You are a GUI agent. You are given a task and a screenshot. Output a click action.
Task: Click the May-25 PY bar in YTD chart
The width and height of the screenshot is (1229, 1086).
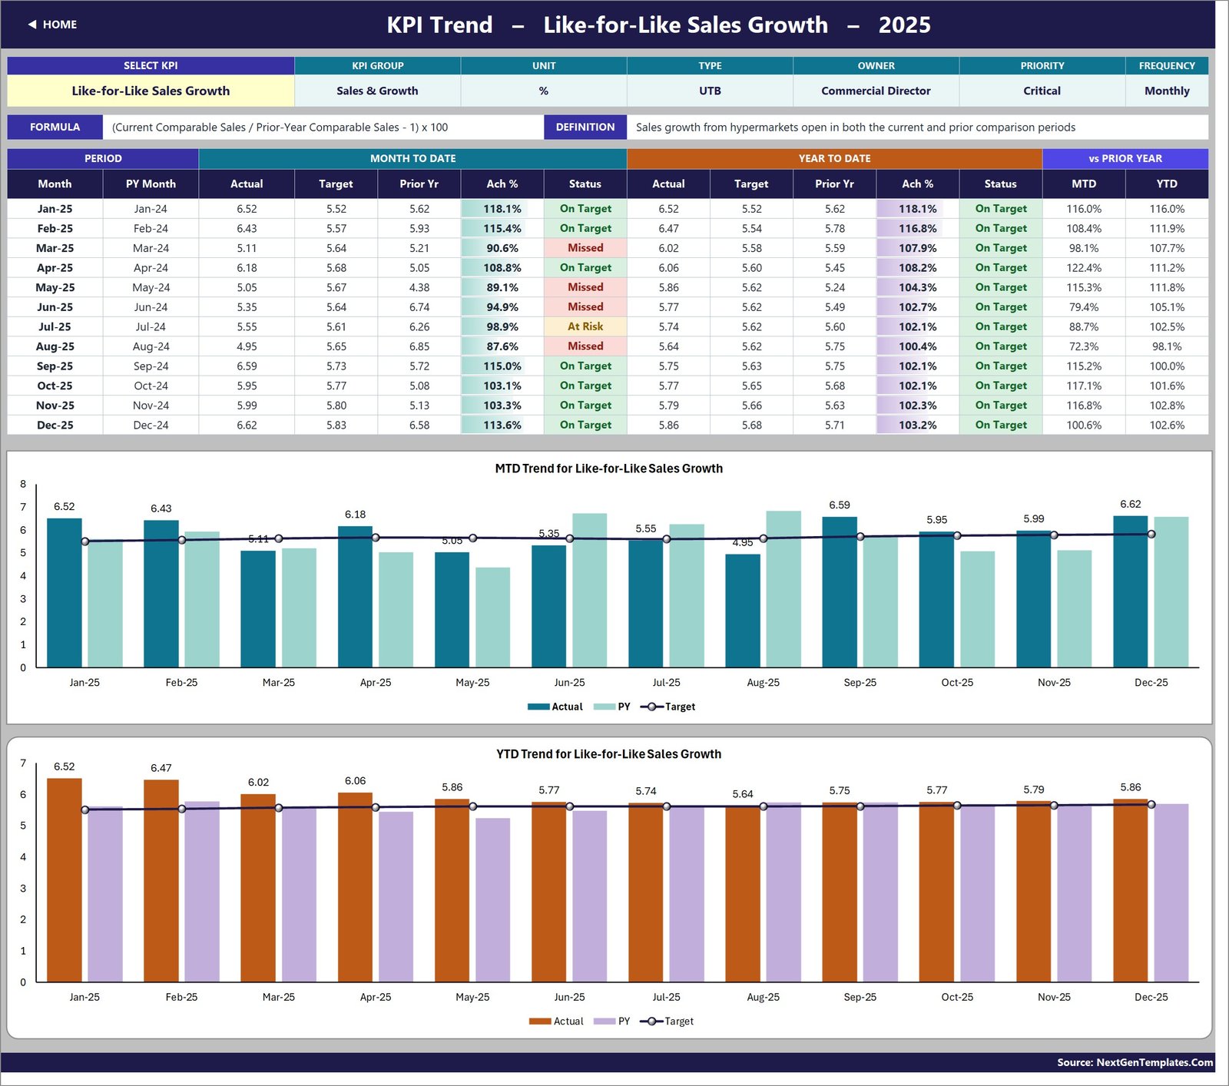(x=492, y=900)
